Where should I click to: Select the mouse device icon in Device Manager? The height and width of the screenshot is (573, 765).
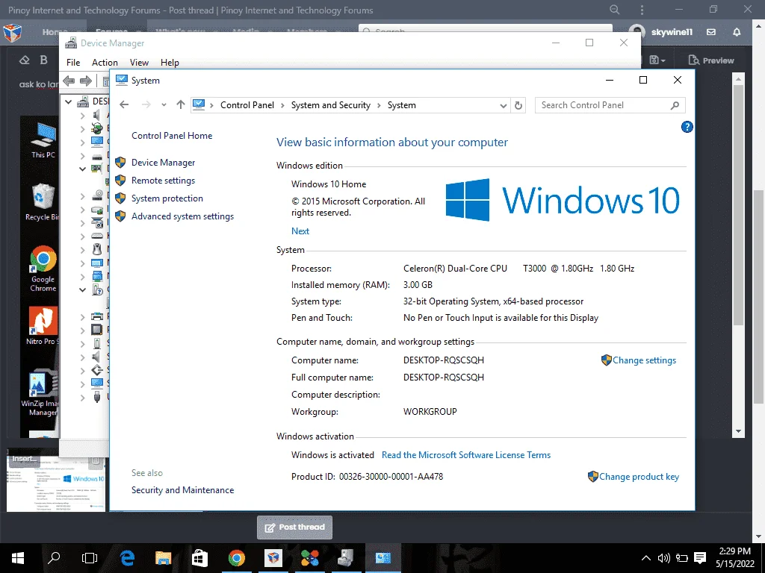97,249
